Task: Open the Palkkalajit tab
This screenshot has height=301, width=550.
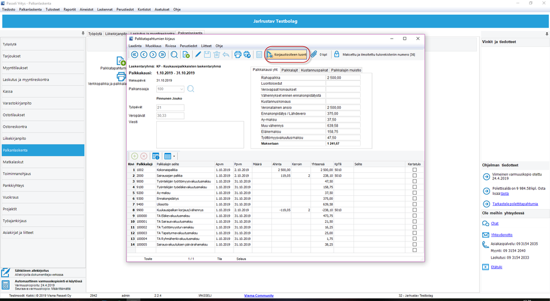Action: (x=289, y=70)
